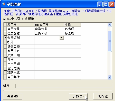Select the 储值金额 source field cell
The height and width of the screenshot is (101, 115).
[x=21, y=47]
